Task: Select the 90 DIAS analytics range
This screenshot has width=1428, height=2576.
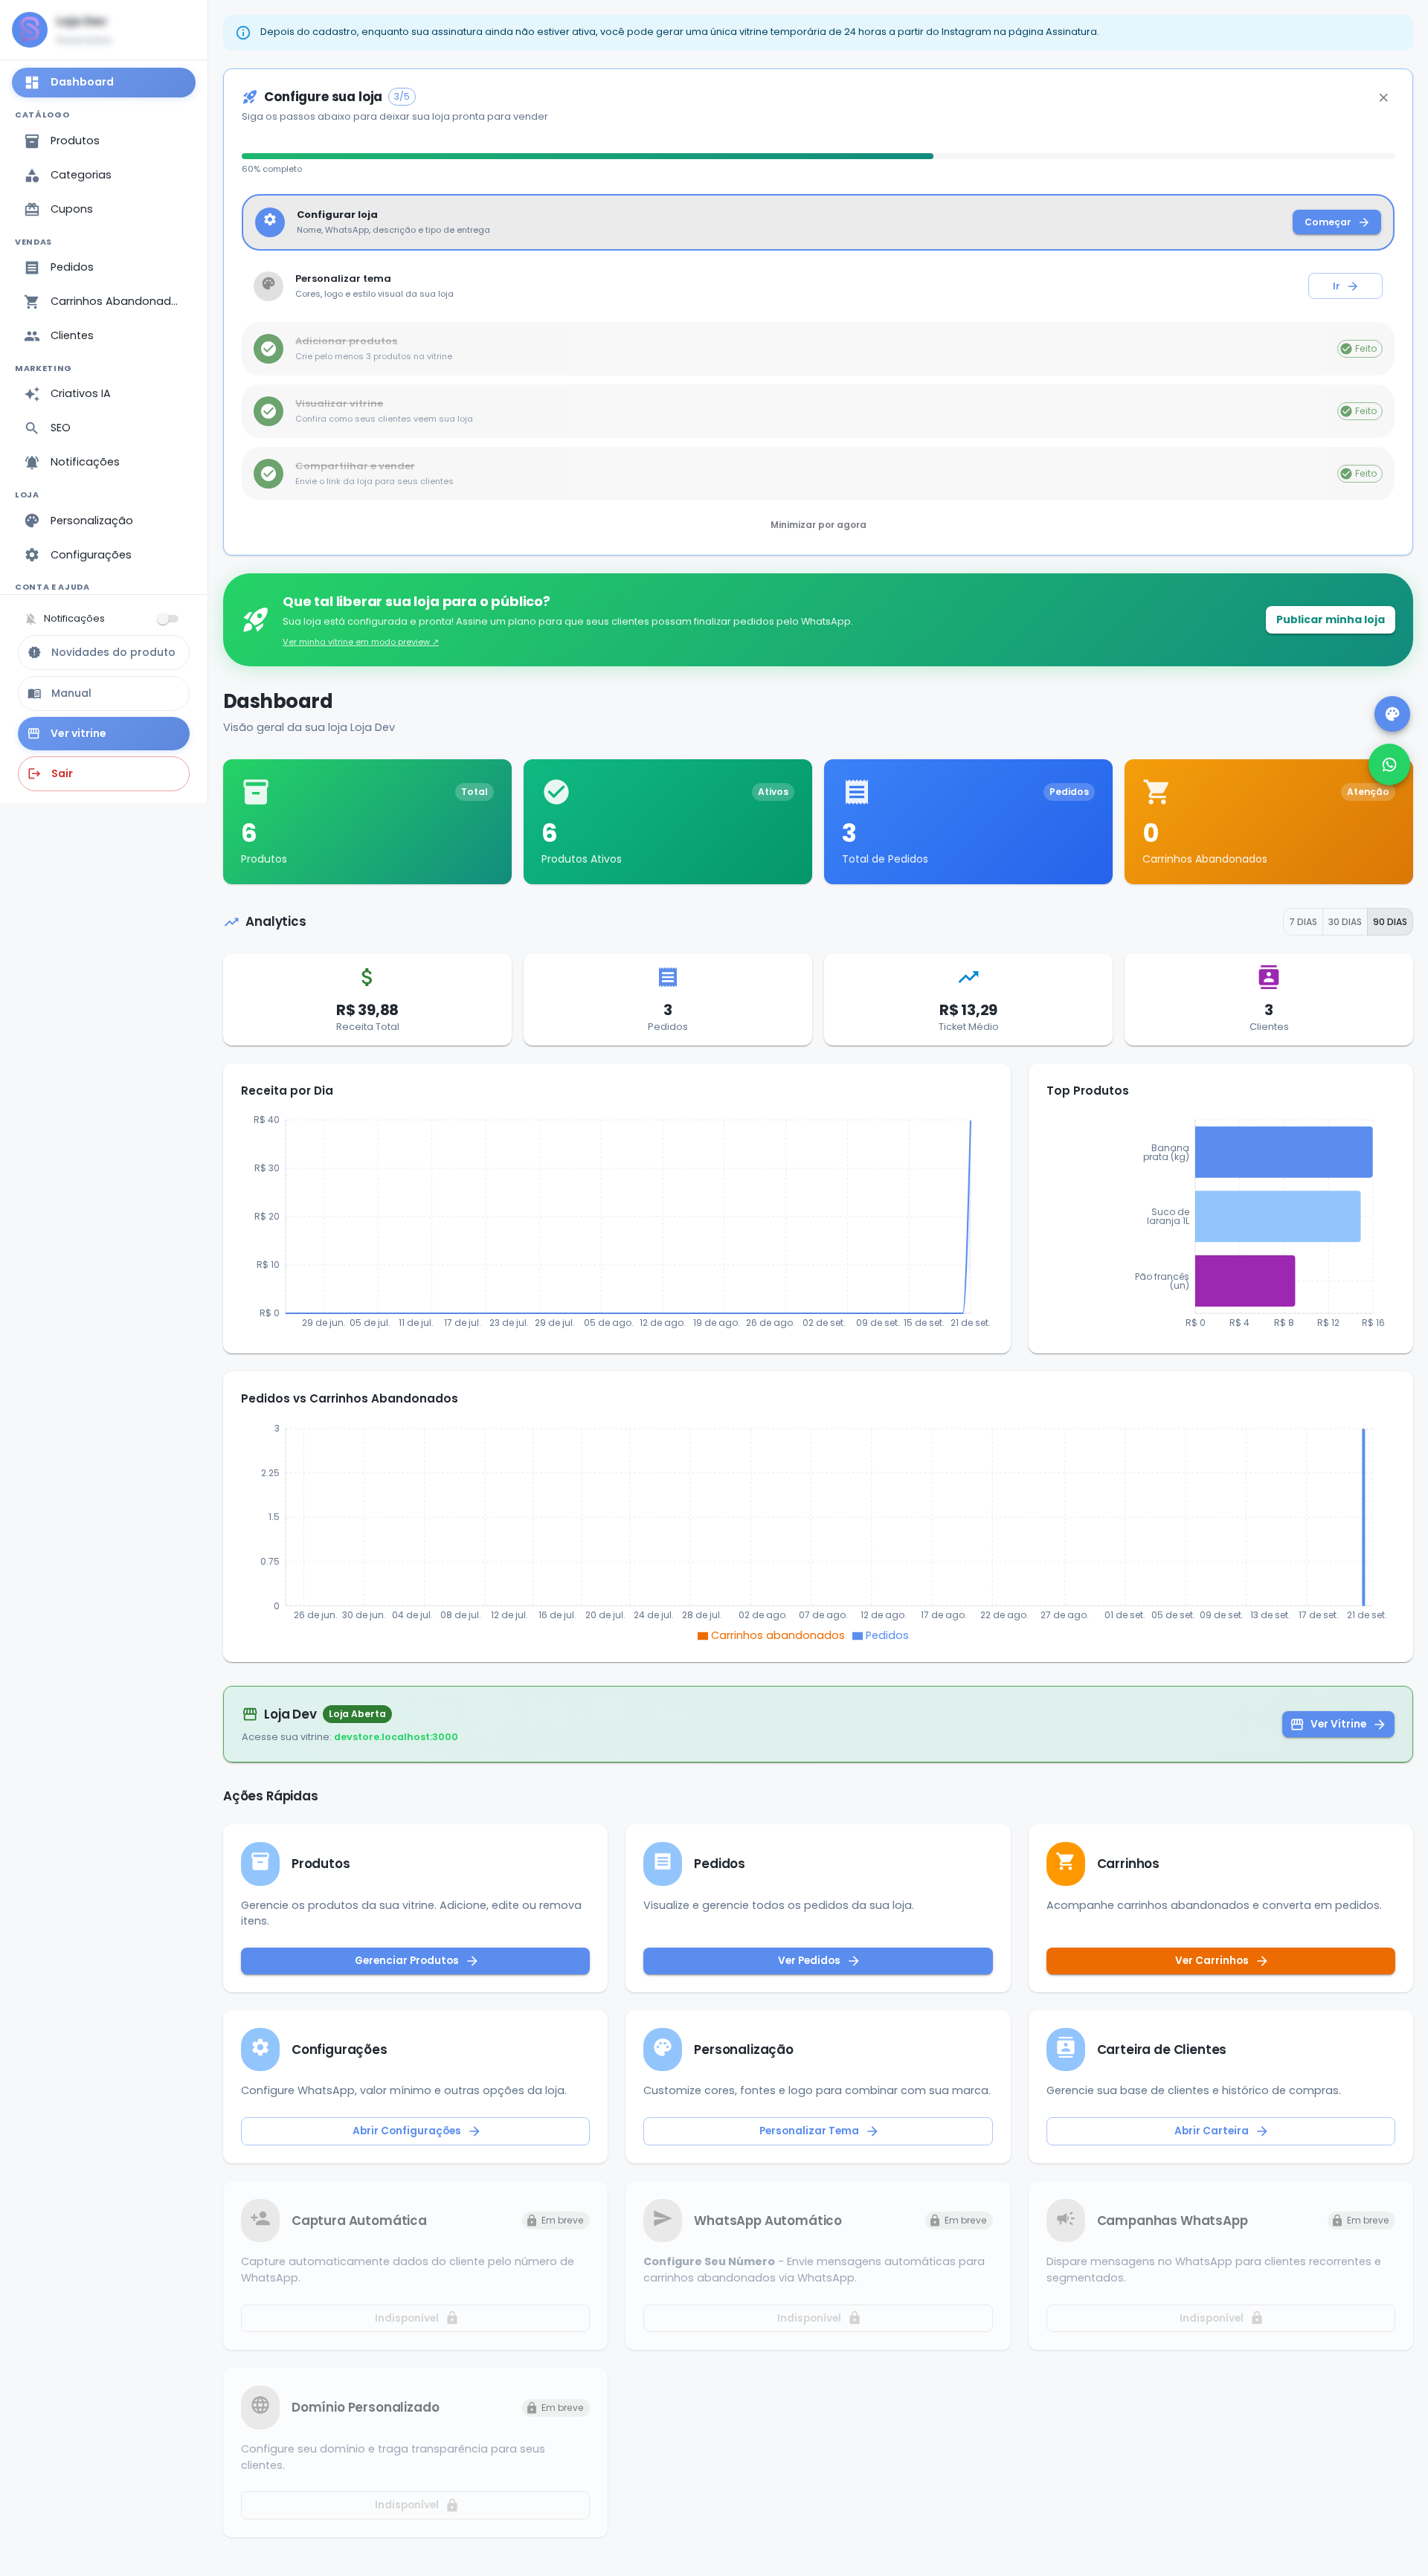Action: coord(1389,922)
